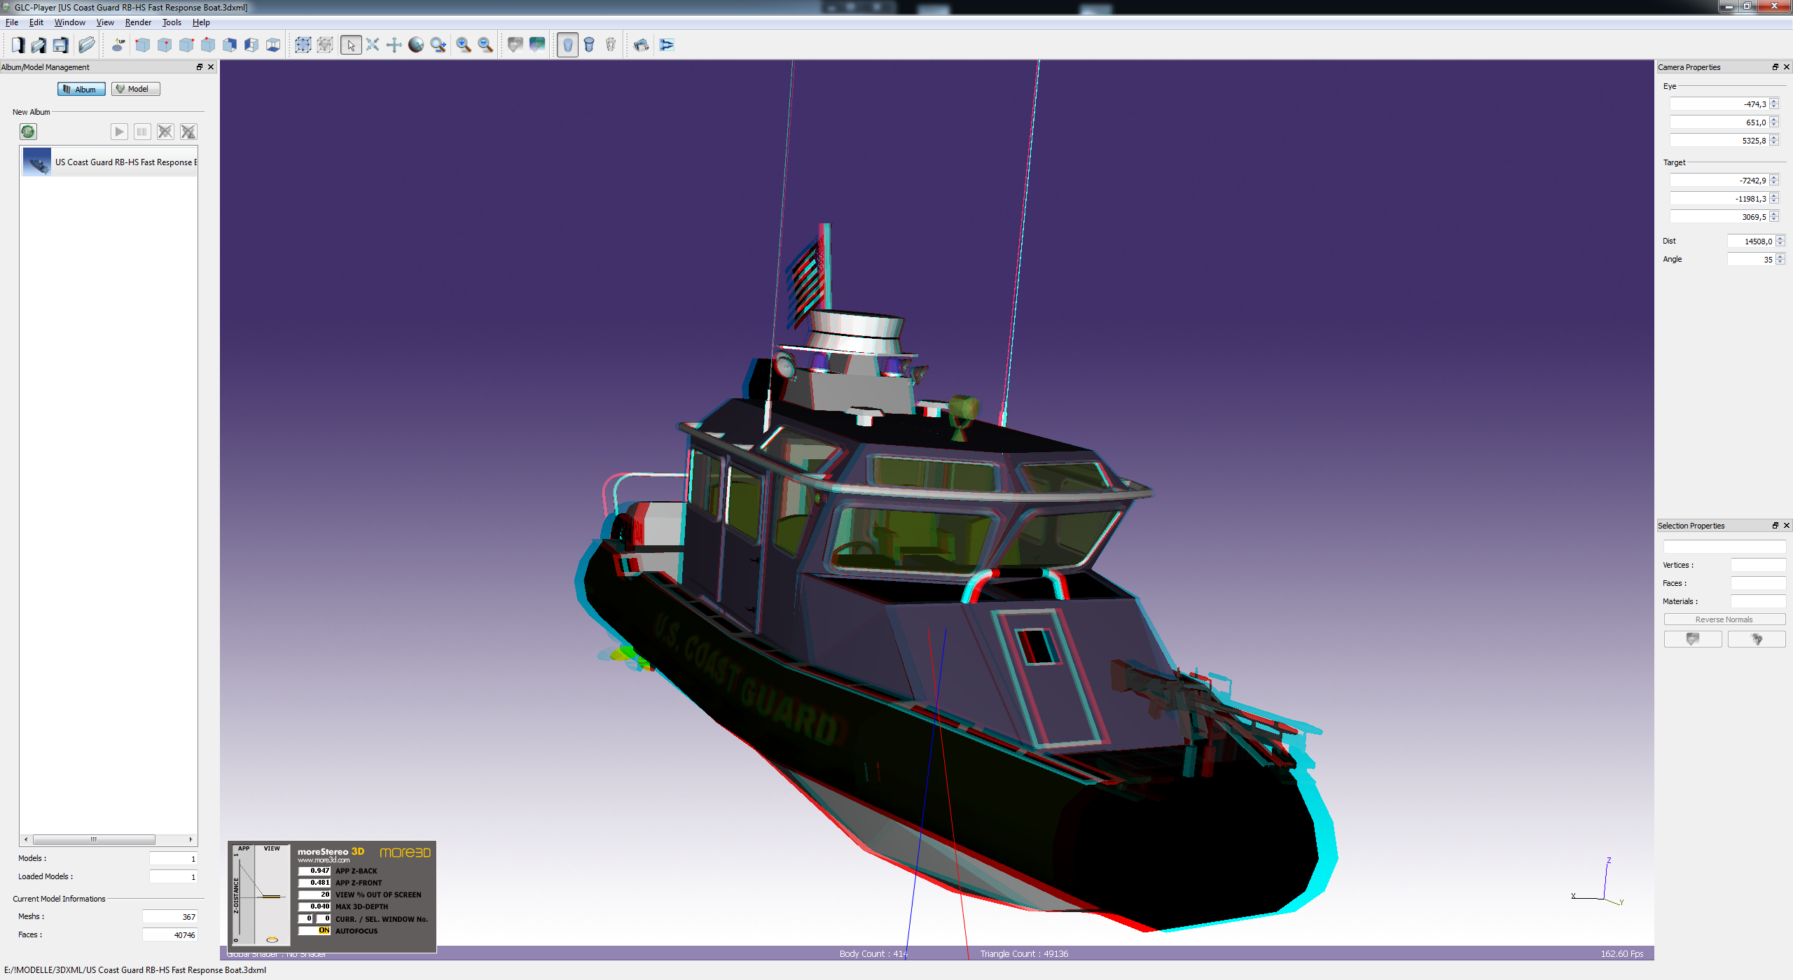Click the remove all models crossed icon
1793x980 pixels.
pyautogui.click(x=188, y=132)
